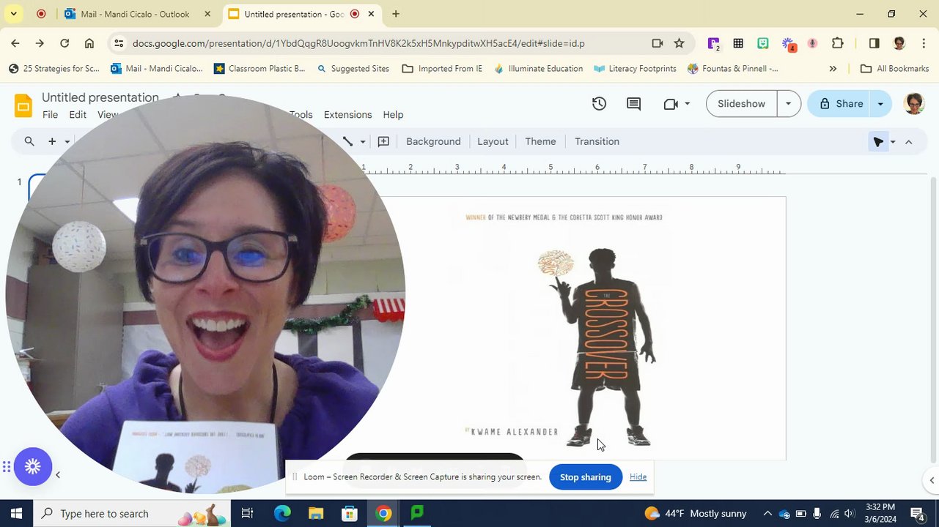Search the menus with the magnifier icon

point(29,141)
